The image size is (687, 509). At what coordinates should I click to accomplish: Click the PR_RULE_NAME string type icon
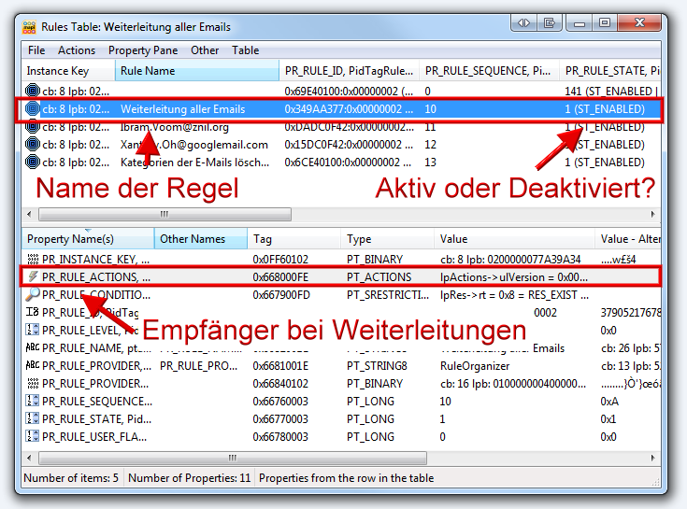coord(33,347)
